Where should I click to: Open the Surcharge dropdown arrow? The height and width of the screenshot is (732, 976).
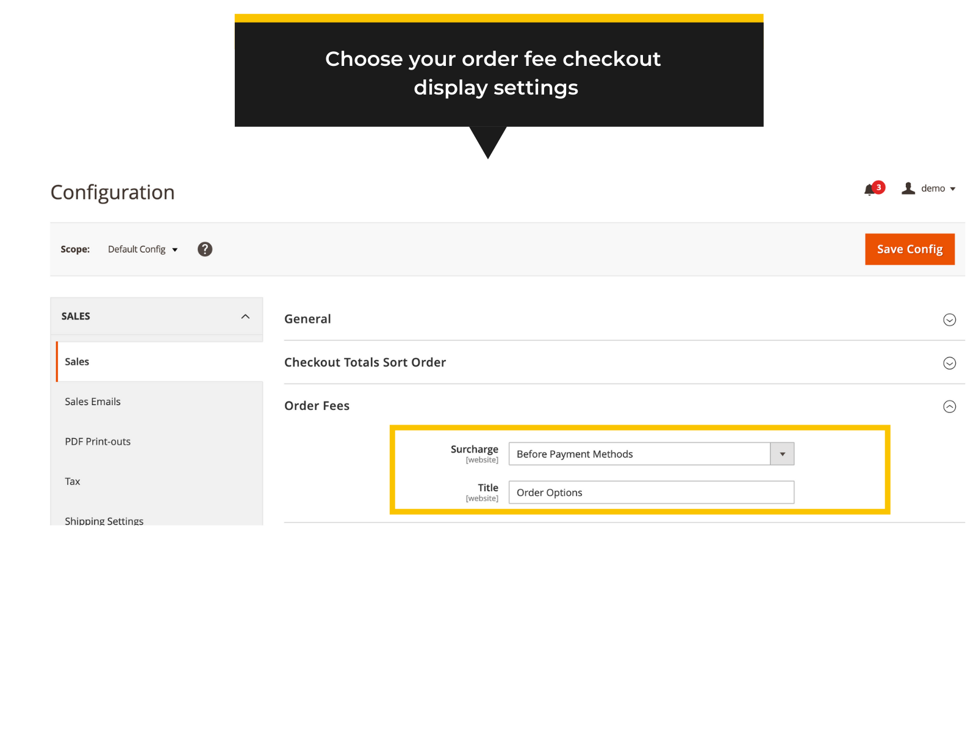pos(782,454)
